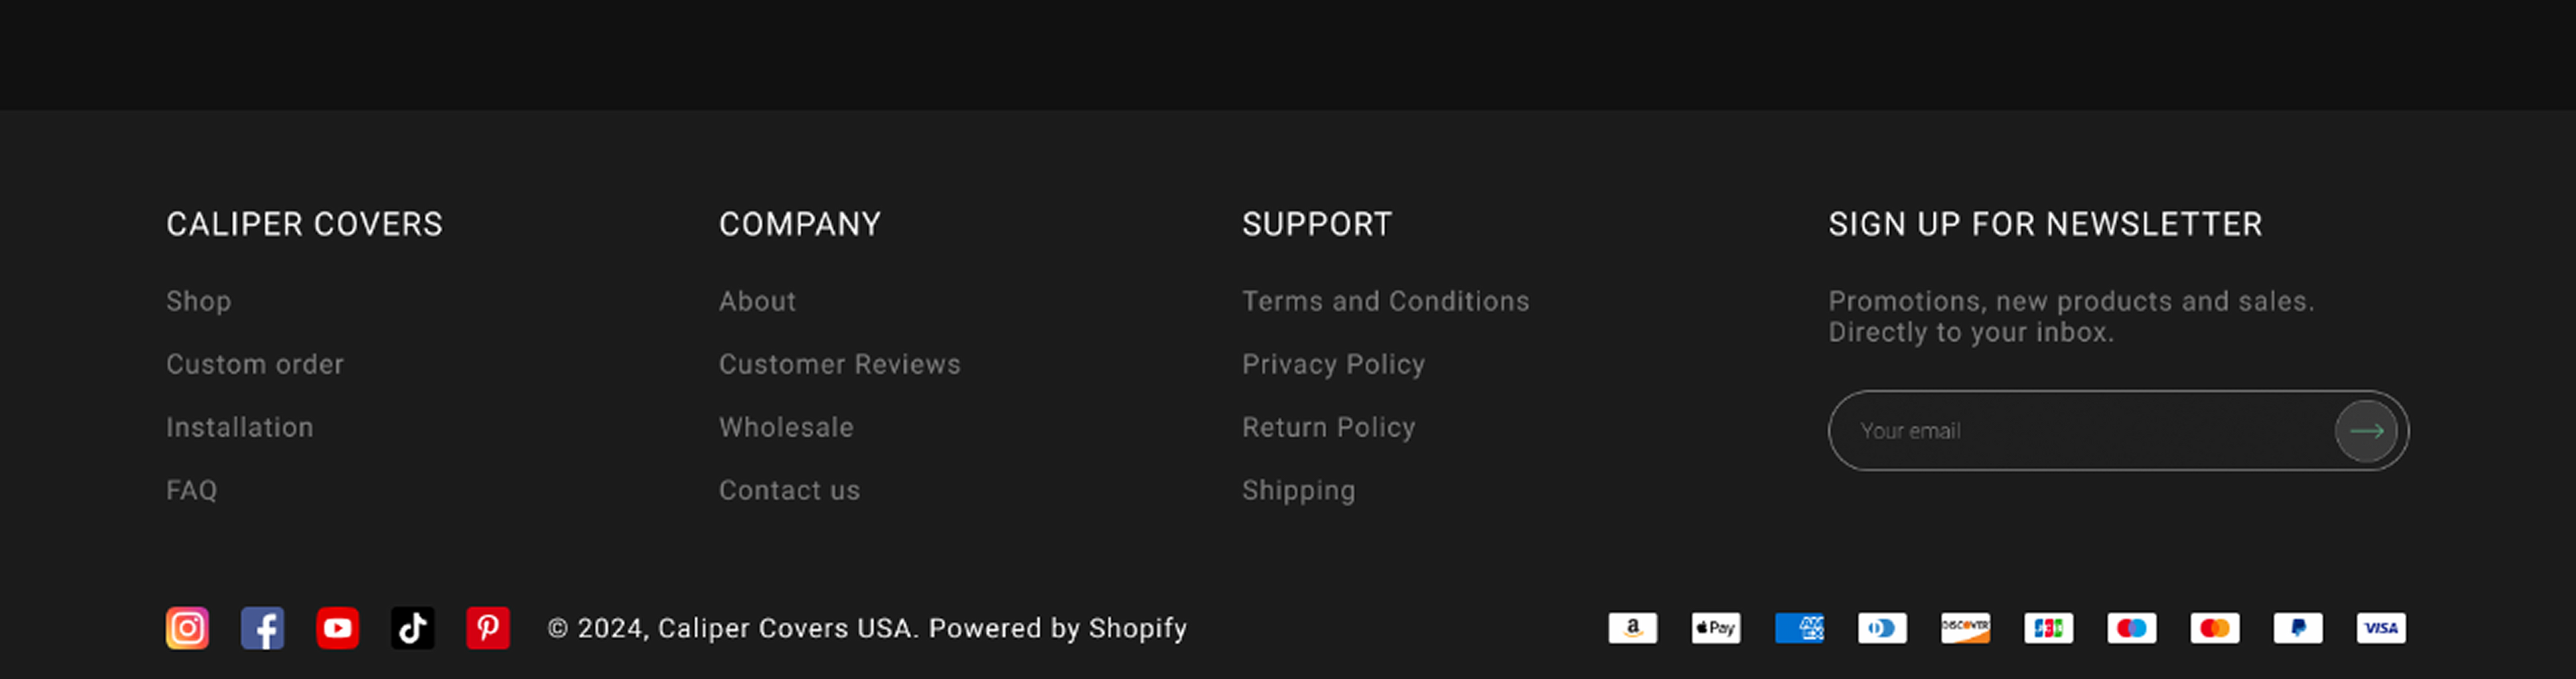Focus the Your email input field
Screen dimensions: 2576x679
[x=2085, y=430]
